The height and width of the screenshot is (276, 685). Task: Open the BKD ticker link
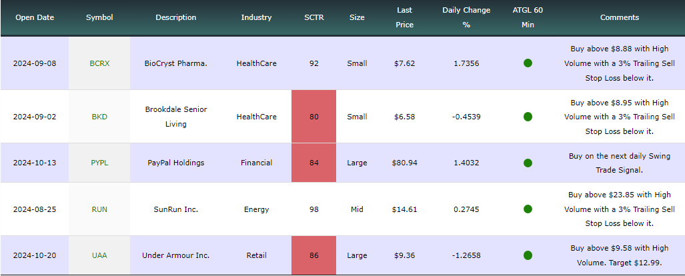click(99, 117)
